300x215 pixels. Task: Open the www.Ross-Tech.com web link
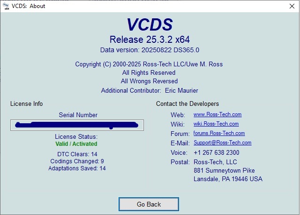pyautogui.click(x=217, y=114)
